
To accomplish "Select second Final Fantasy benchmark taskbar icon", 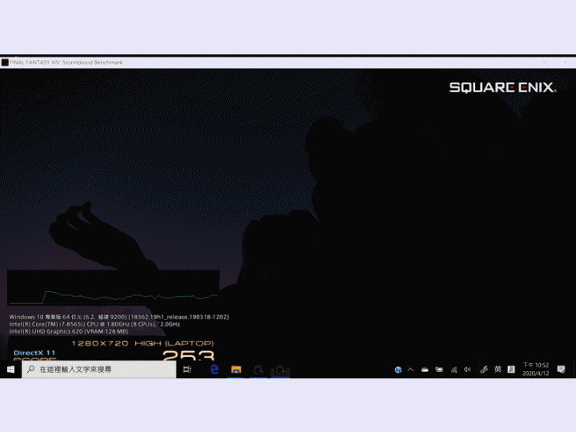I will click(280, 369).
